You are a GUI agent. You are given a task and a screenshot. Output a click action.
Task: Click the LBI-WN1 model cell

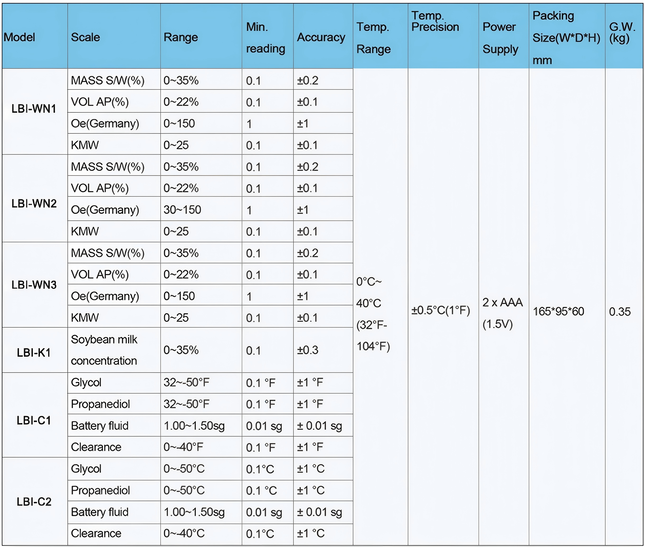(34, 109)
